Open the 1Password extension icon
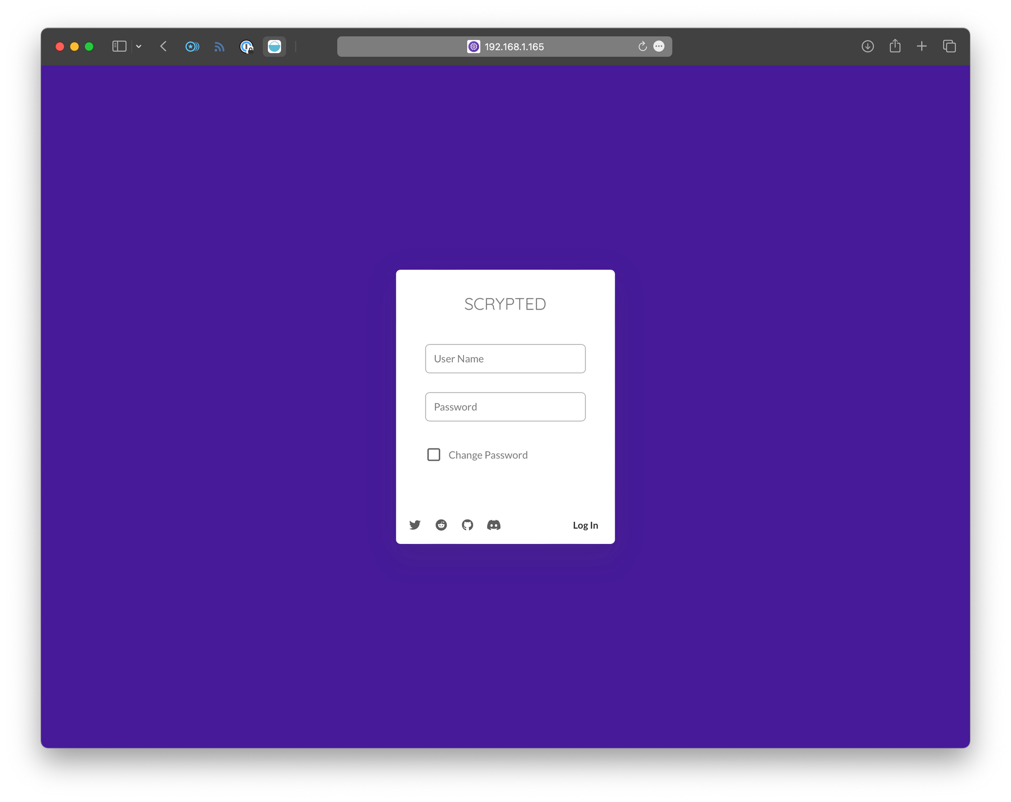1011x802 pixels. [247, 46]
